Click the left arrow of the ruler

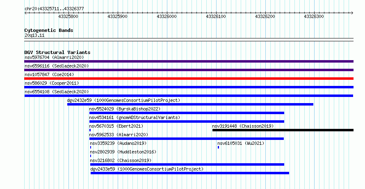pos(25,13)
